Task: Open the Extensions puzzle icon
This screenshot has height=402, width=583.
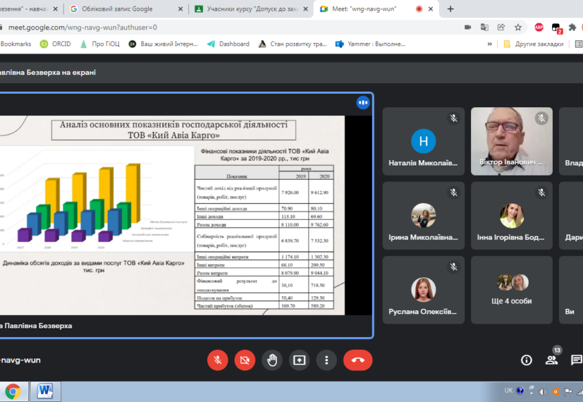Action: tap(572, 27)
